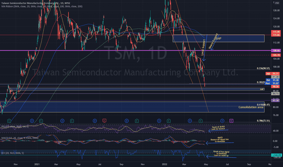The height and width of the screenshot is (167, 283).
Task: Select the MACD indicator legend
Action: (20, 138)
